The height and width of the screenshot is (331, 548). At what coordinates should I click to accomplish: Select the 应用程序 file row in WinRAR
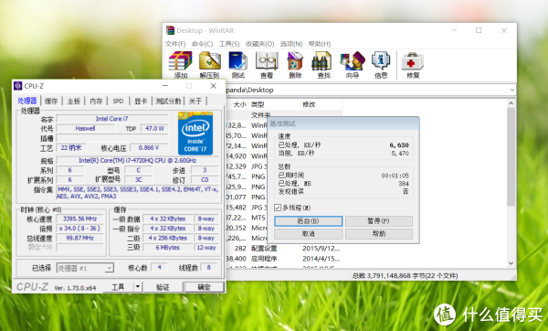(283, 259)
